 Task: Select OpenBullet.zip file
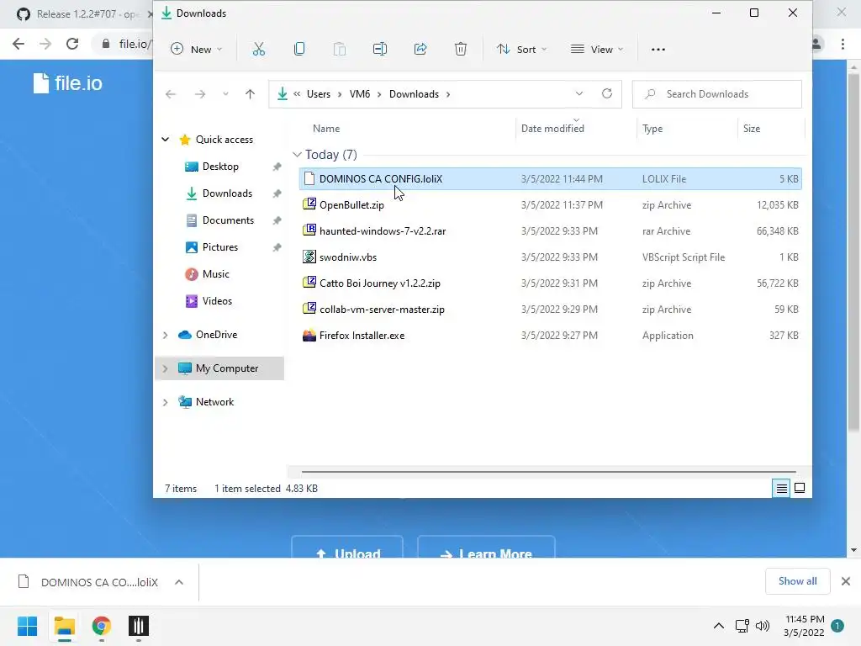pyautogui.click(x=550, y=205)
